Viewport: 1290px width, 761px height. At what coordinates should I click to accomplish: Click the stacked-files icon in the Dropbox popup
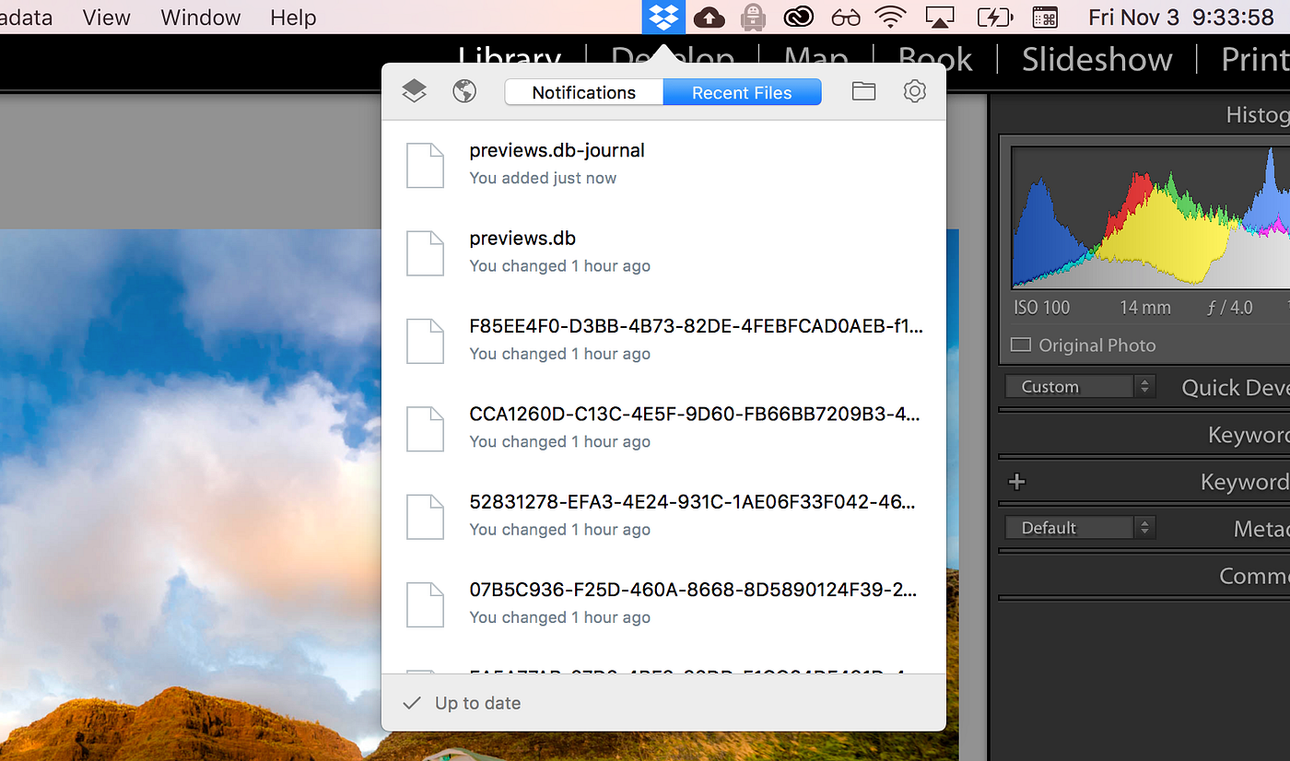[414, 91]
